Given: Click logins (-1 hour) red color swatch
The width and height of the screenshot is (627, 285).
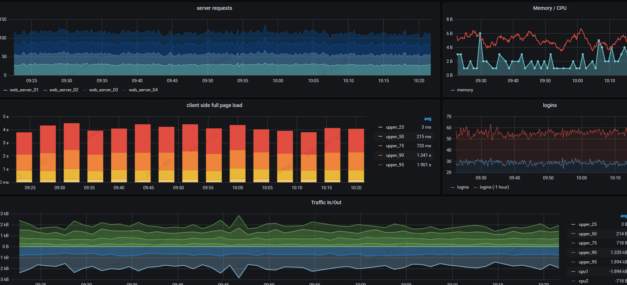Looking at the screenshot, I should pos(475,187).
